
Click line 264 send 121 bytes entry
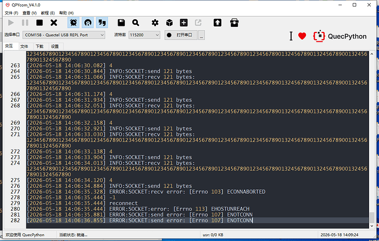[x=109, y=71]
